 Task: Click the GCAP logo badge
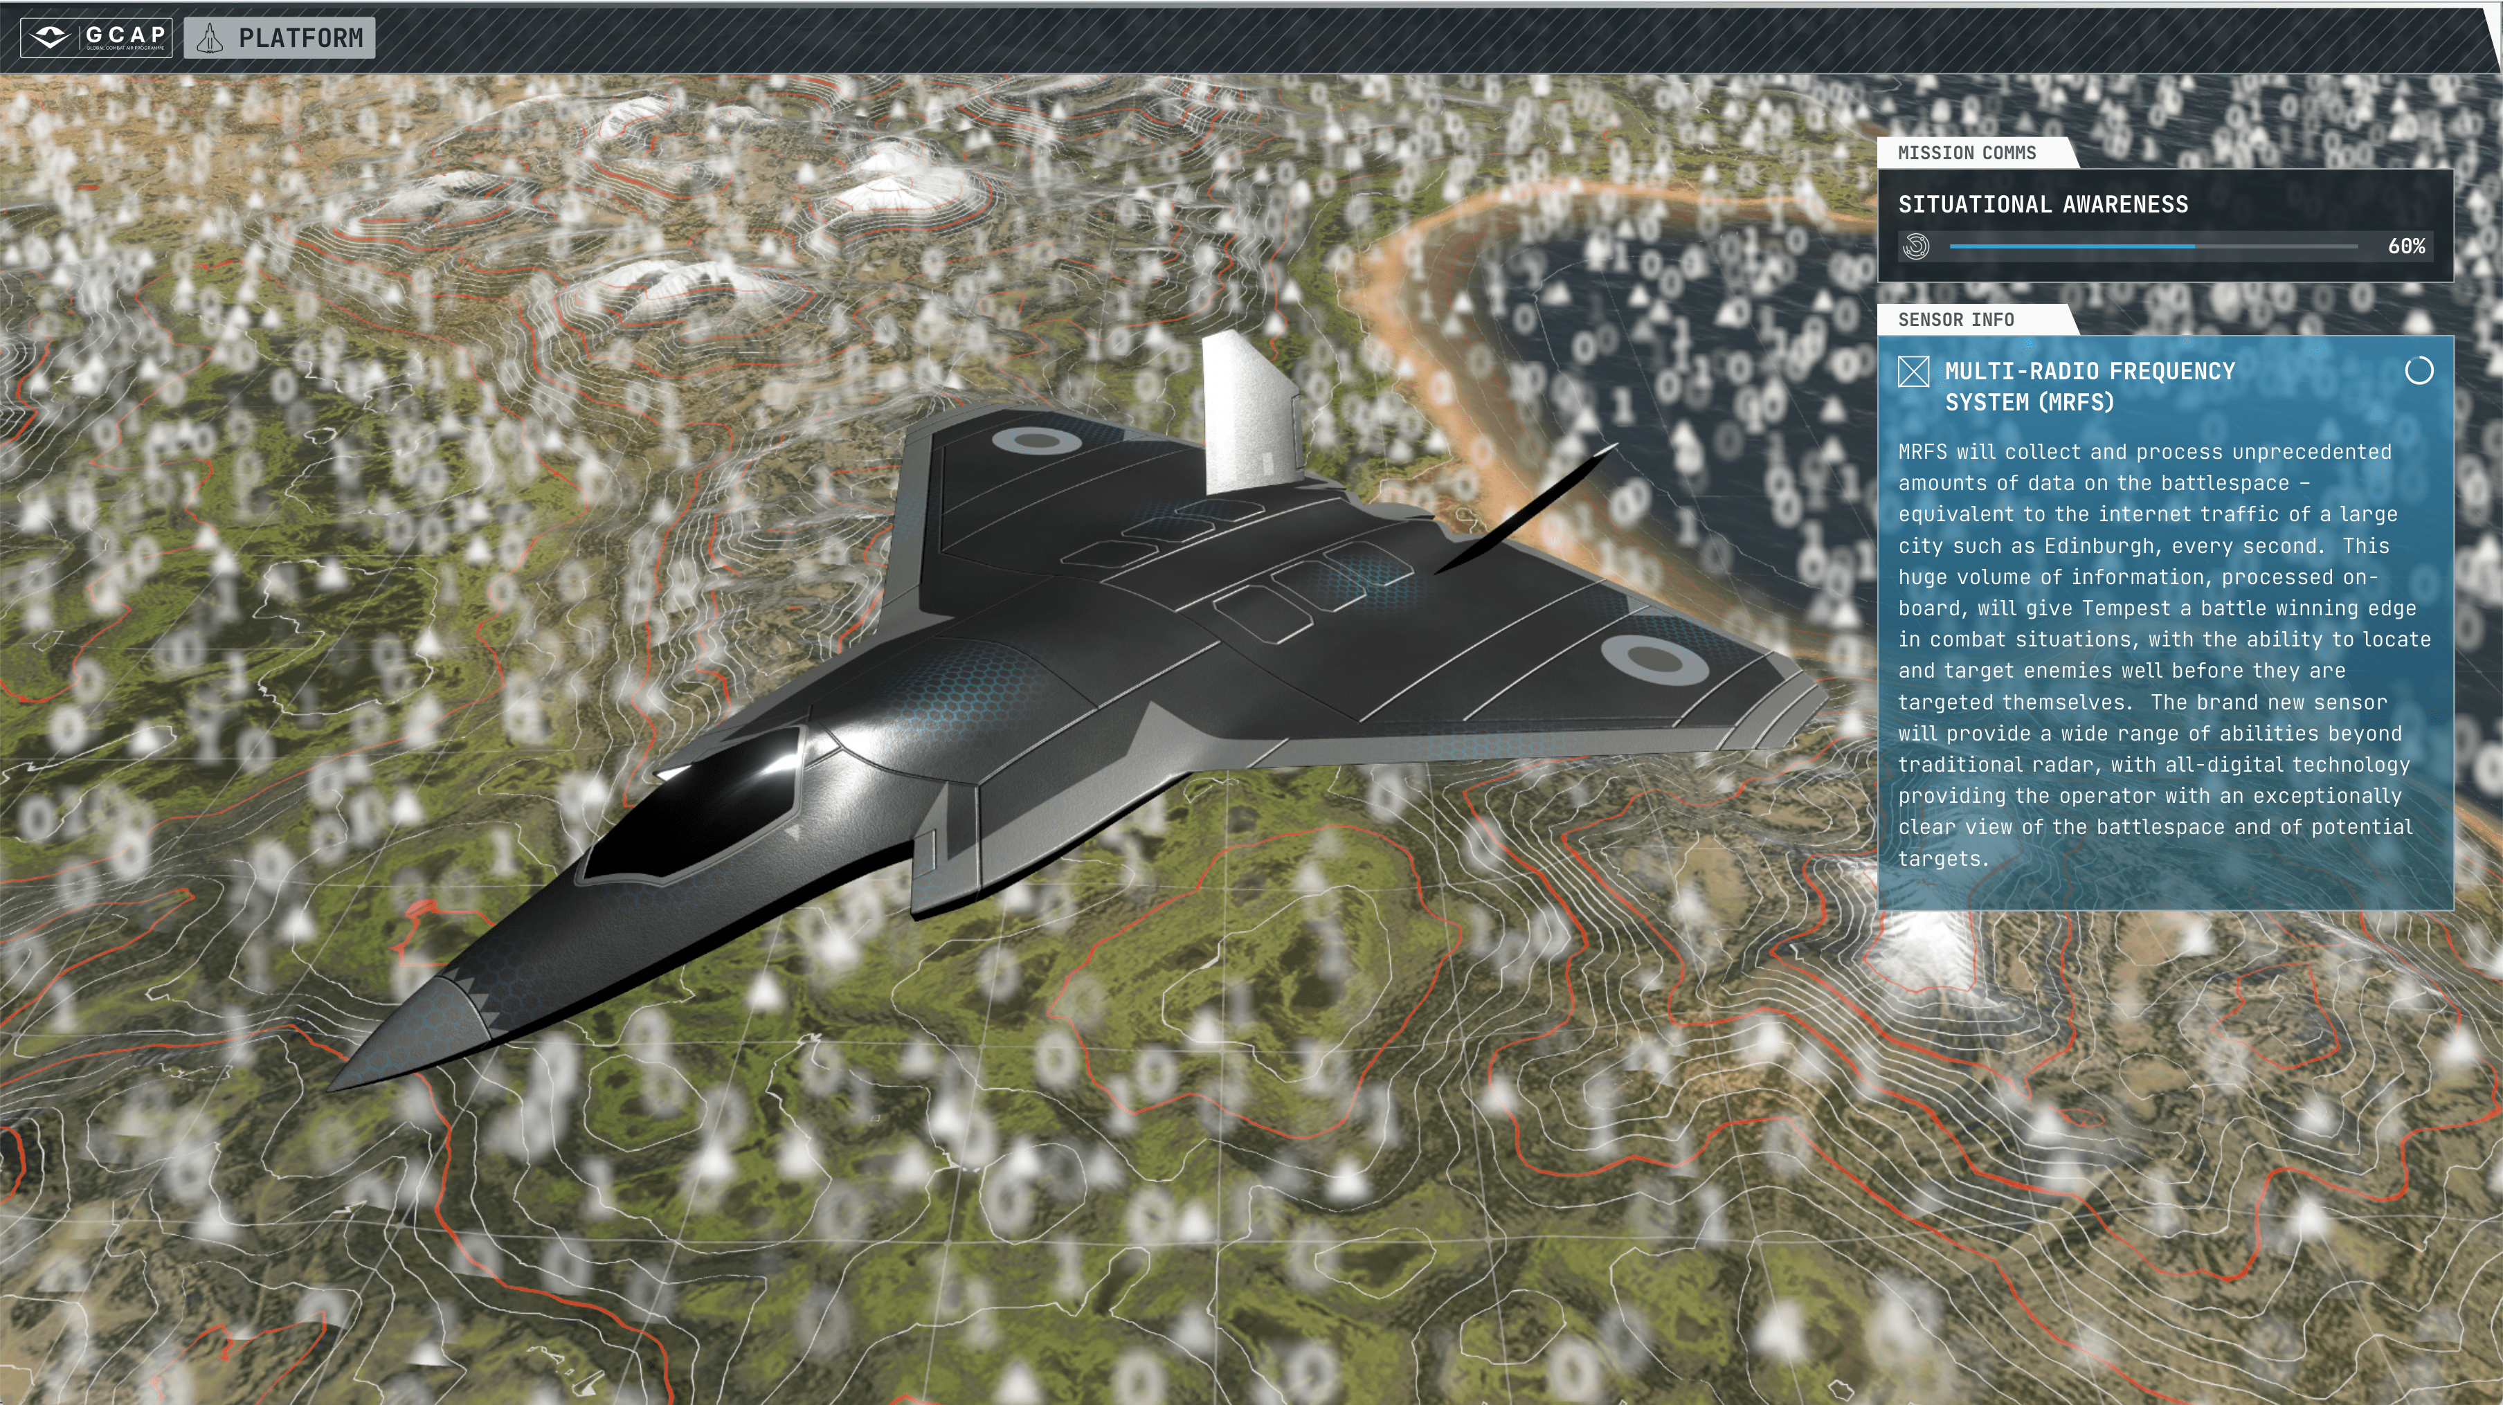tap(96, 38)
